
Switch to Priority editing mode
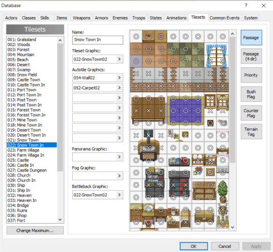pyautogui.click(x=251, y=75)
